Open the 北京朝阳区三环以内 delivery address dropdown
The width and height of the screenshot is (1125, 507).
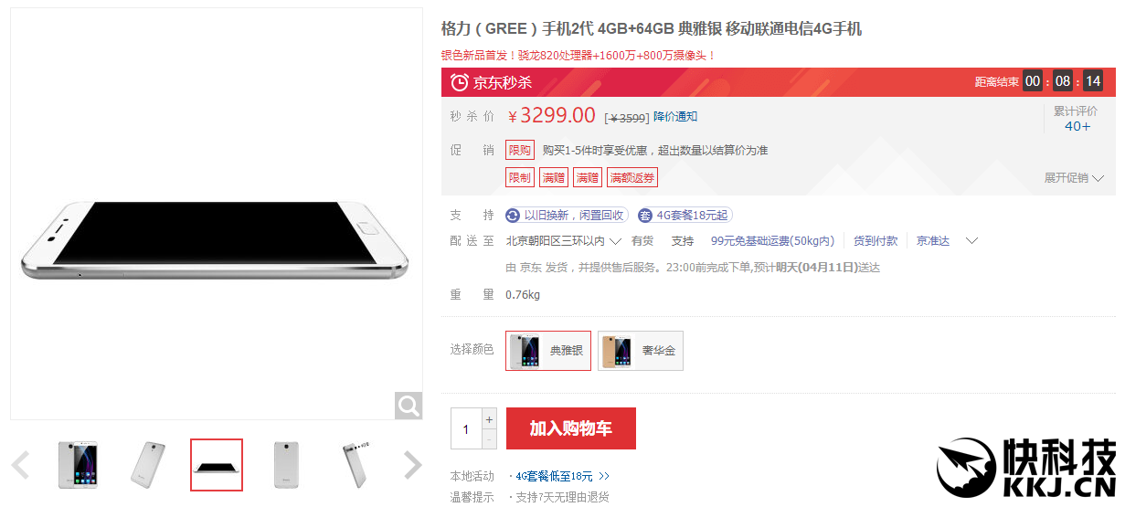564,241
